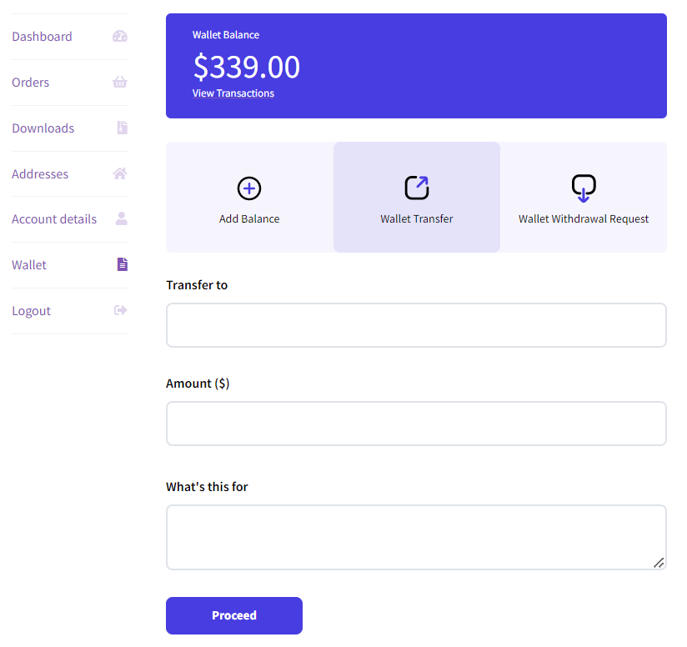Viewport: 687px width, 647px height.
Task: Click the Addresses house icon
Action: [119, 173]
